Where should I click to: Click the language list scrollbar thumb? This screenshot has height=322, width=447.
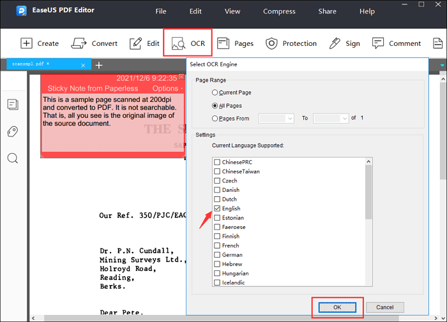368,192
